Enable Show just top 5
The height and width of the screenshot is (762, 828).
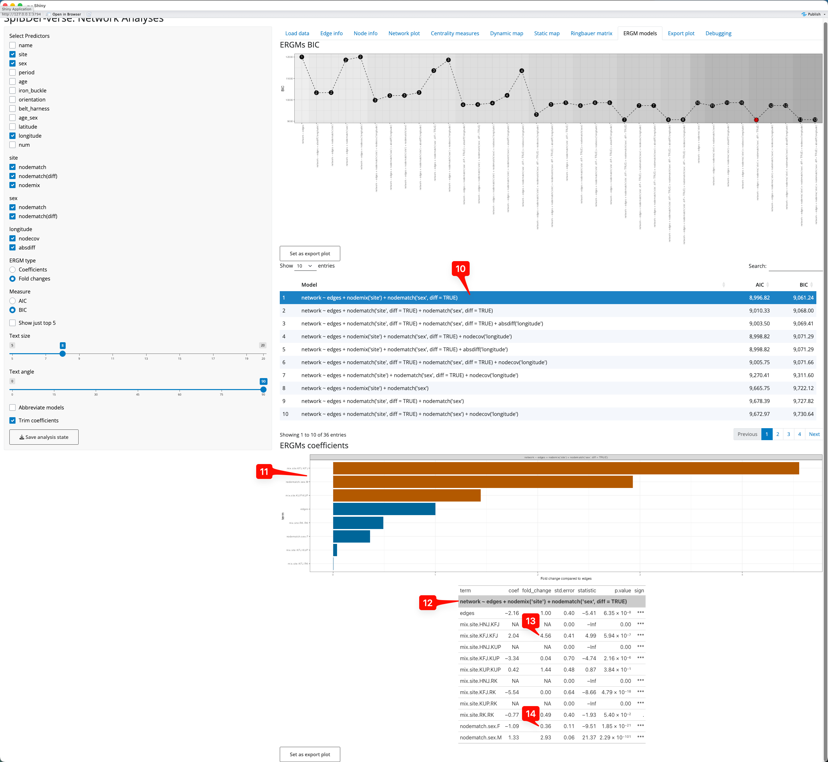pyautogui.click(x=12, y=323)
